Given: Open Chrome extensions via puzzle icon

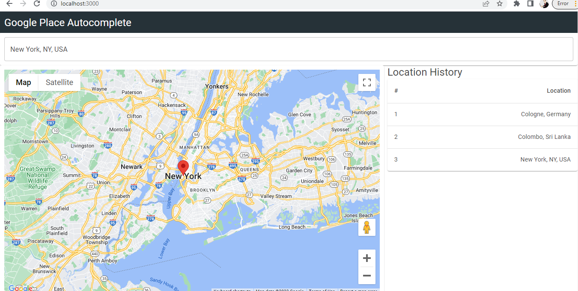Looking at the screenshot, I should tap(516, 4).
